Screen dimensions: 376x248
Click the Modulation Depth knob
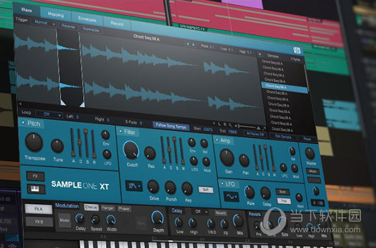point(158,219)
